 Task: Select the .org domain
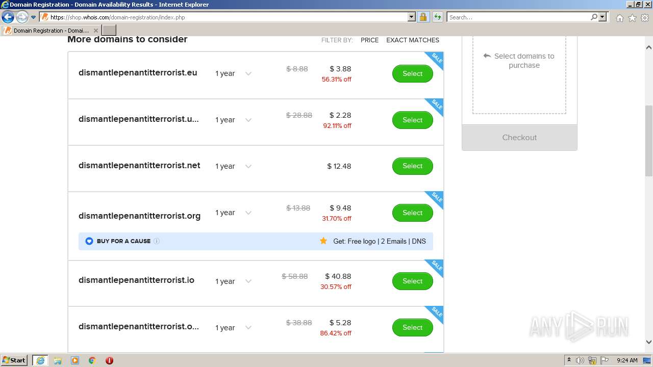(x=412, y=213)
